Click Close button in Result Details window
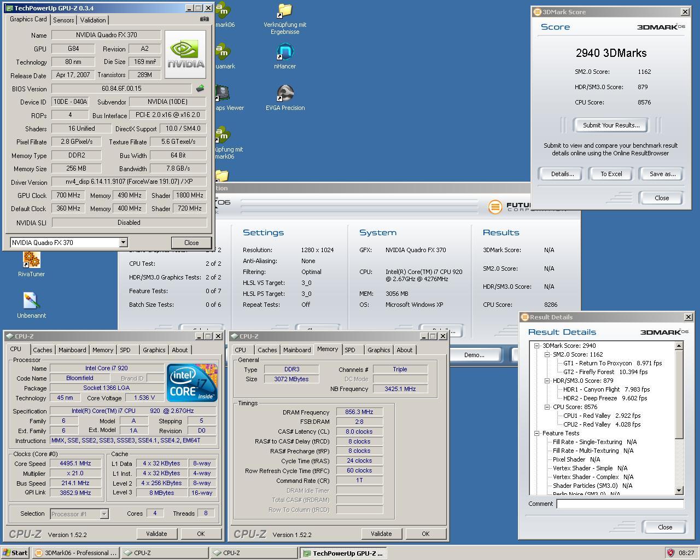 click(665, 527)
